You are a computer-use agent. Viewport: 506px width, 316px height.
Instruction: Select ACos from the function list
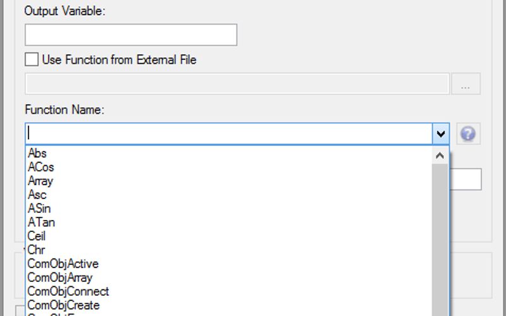coord(41,167)
